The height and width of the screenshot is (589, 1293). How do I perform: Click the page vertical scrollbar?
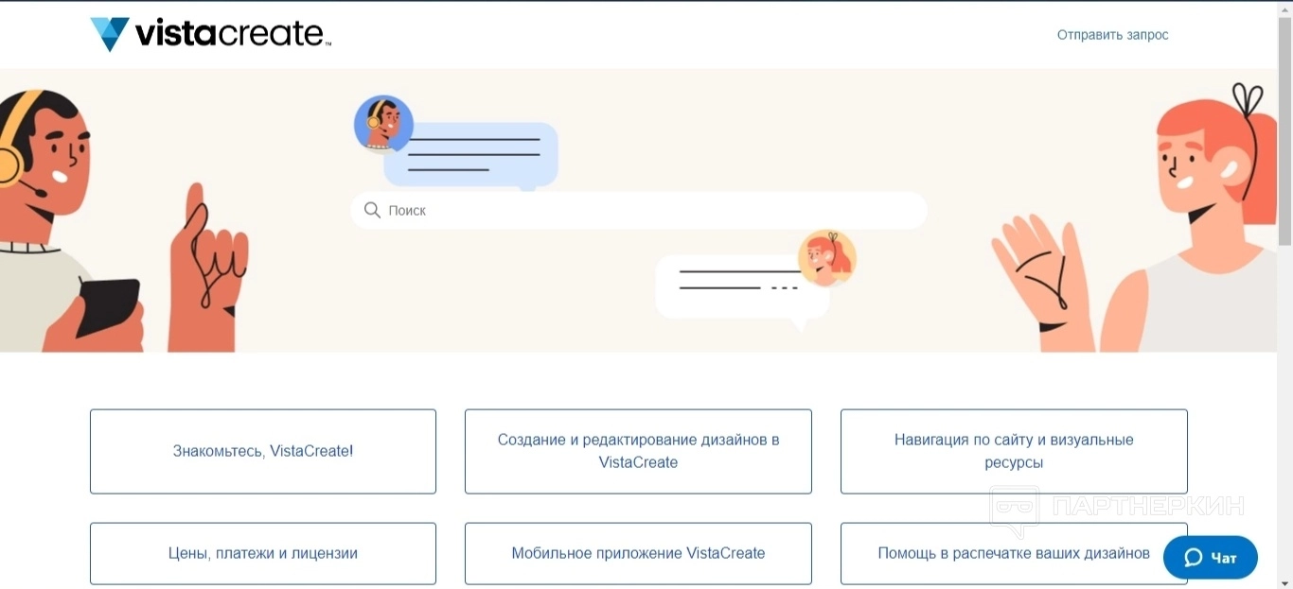click(1284, 132)
